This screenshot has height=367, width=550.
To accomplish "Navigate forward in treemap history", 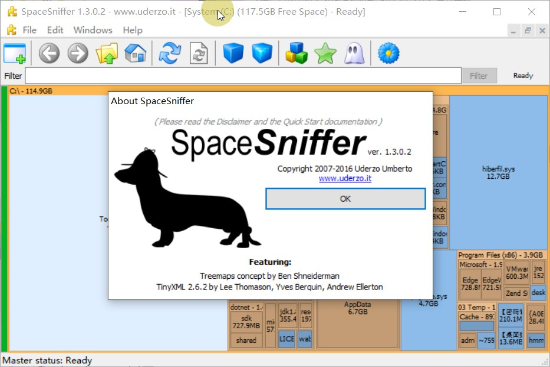I will tap(77, 53).
